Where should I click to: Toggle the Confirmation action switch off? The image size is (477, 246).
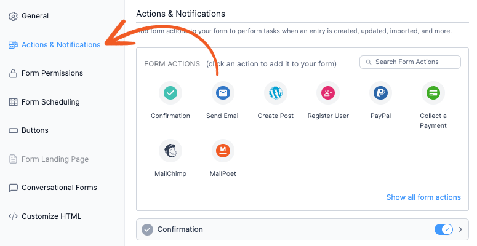(x=444, y=229)
